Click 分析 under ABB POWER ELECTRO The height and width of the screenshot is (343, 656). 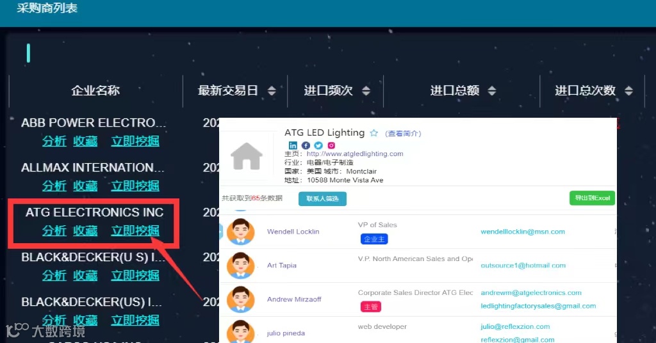point(54,141)
